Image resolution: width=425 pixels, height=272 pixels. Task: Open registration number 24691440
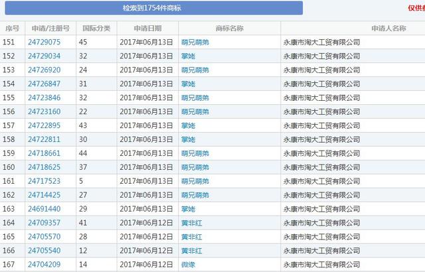pos(44,209)
